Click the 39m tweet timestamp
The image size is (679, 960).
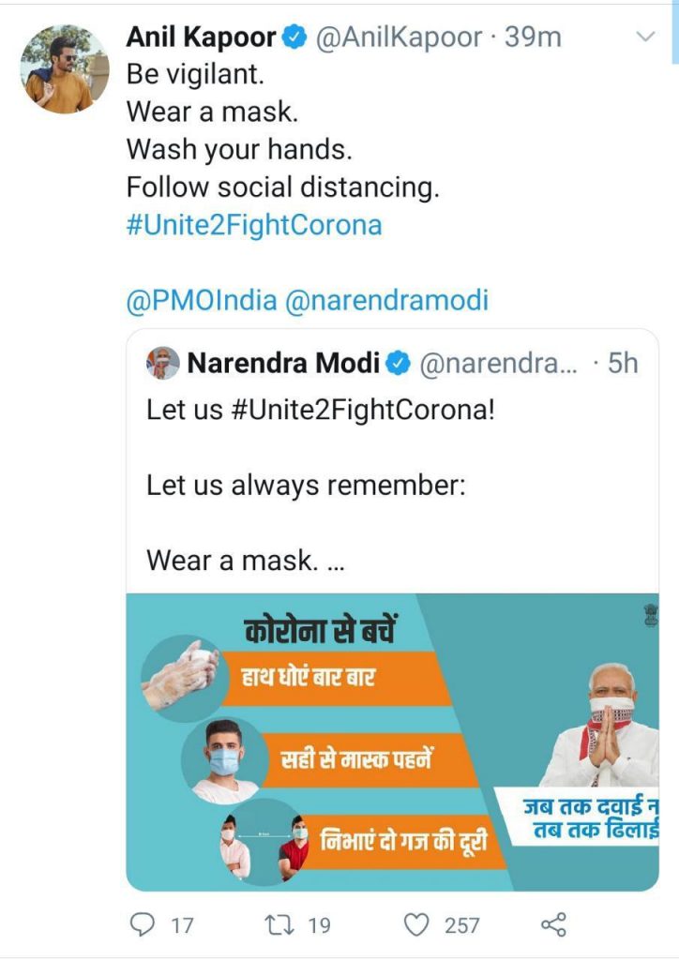point(533,37)
